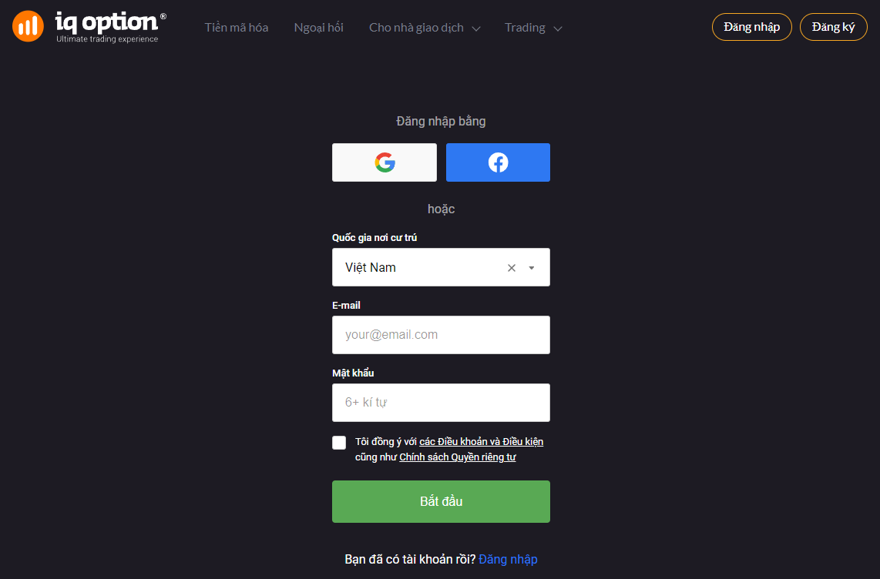Click the IQ Option logo icon
Screen dimensions: 880x579
coord(28,27)
